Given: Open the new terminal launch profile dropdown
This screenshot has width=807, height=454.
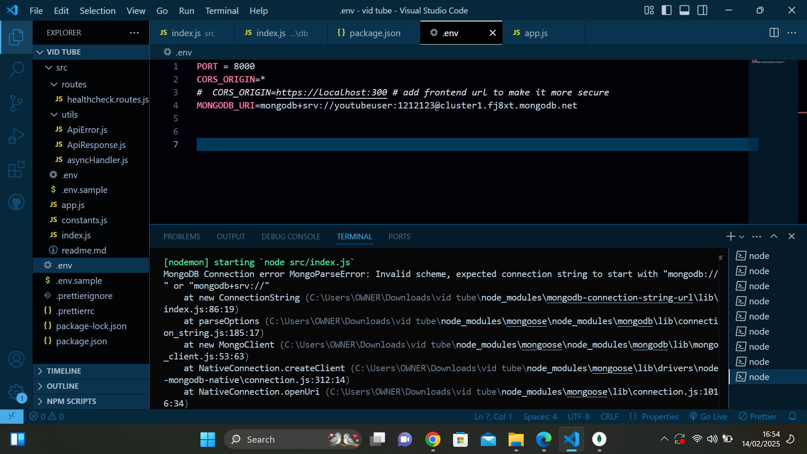Looking at the screenshot, I should [x=742, y=237].
